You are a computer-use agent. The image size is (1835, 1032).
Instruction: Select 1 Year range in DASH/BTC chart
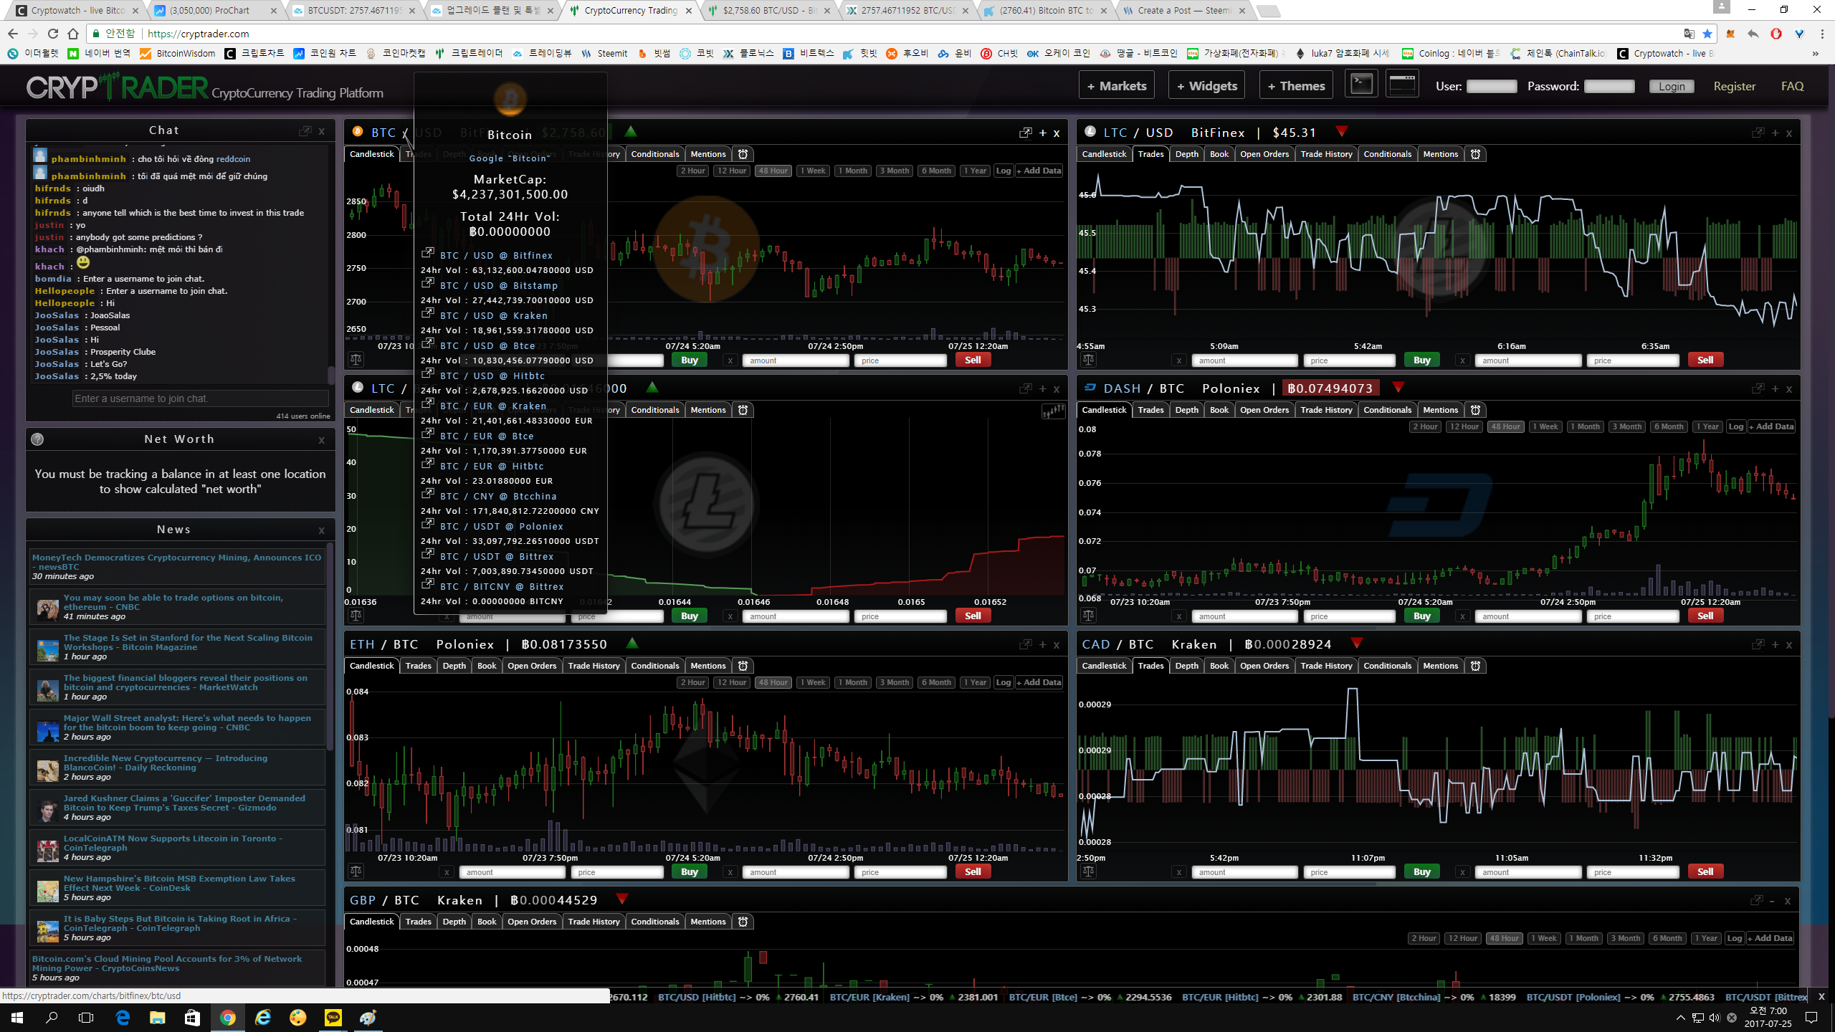pyautogui.click(x=1707, y=426)
